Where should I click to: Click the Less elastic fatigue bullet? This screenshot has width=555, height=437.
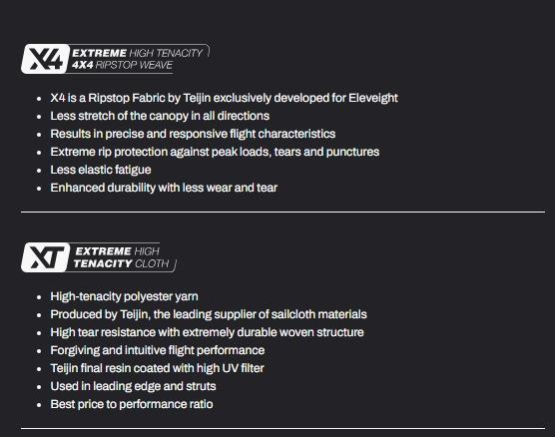[101, 170]
